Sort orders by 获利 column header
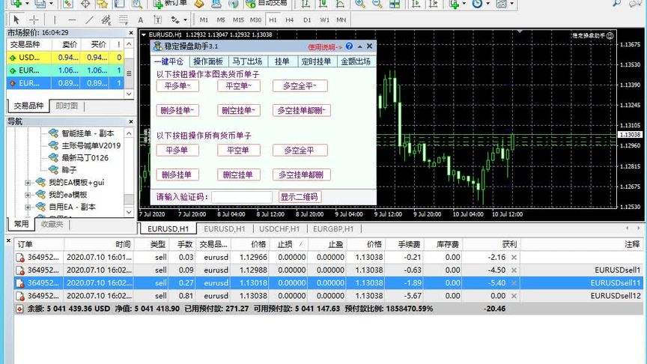The image size is (647, 364). coord(491,244)
